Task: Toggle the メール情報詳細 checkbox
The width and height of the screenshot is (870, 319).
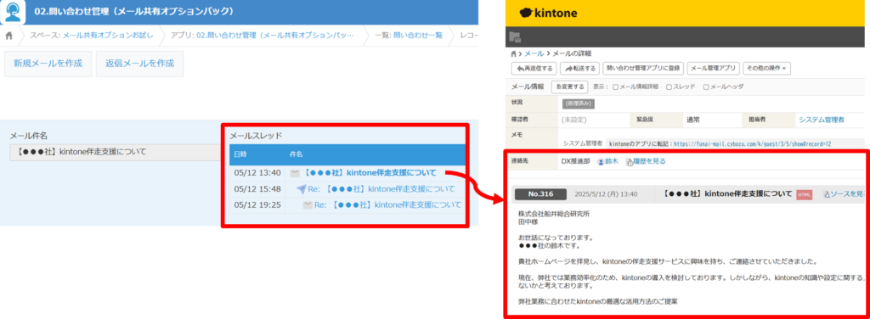Action: [x=616, y=87]
